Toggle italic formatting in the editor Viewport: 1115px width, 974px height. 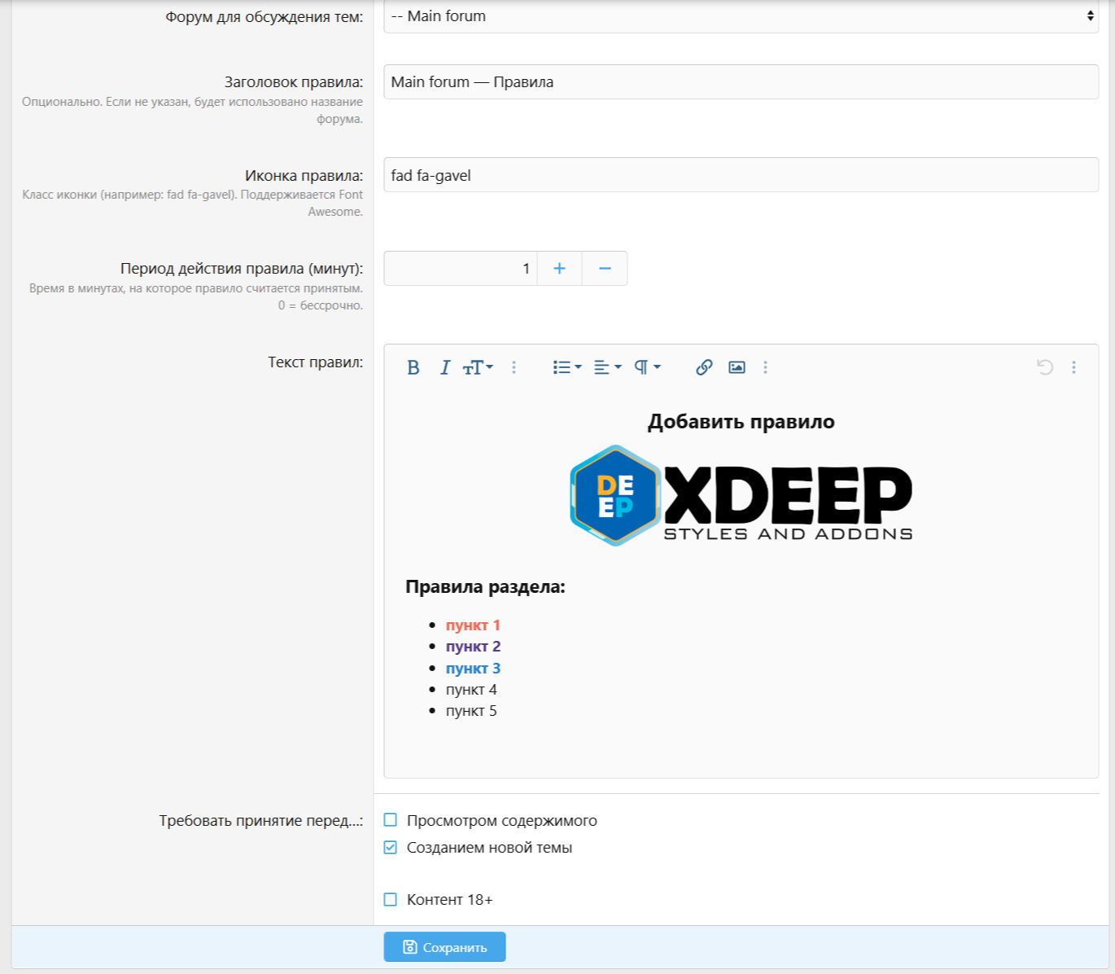(x=444, y=367)
